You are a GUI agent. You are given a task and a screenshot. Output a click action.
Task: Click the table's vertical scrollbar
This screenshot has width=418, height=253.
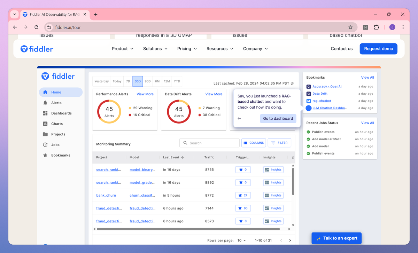tap(293, 181)
